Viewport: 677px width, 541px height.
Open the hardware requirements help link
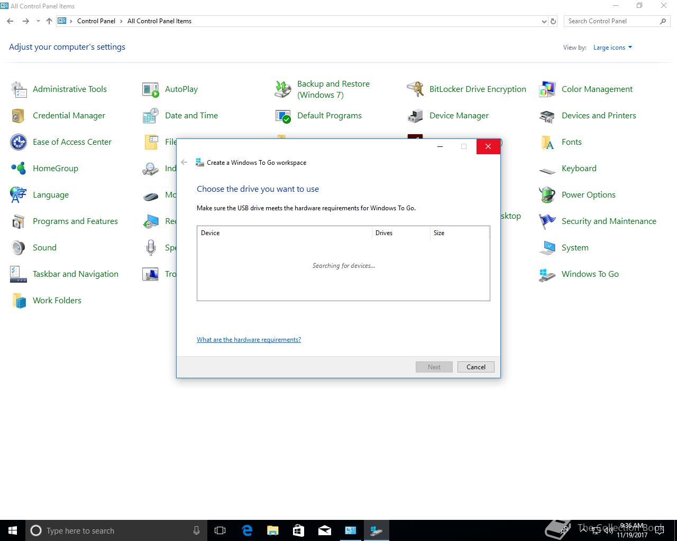[249, 340]
